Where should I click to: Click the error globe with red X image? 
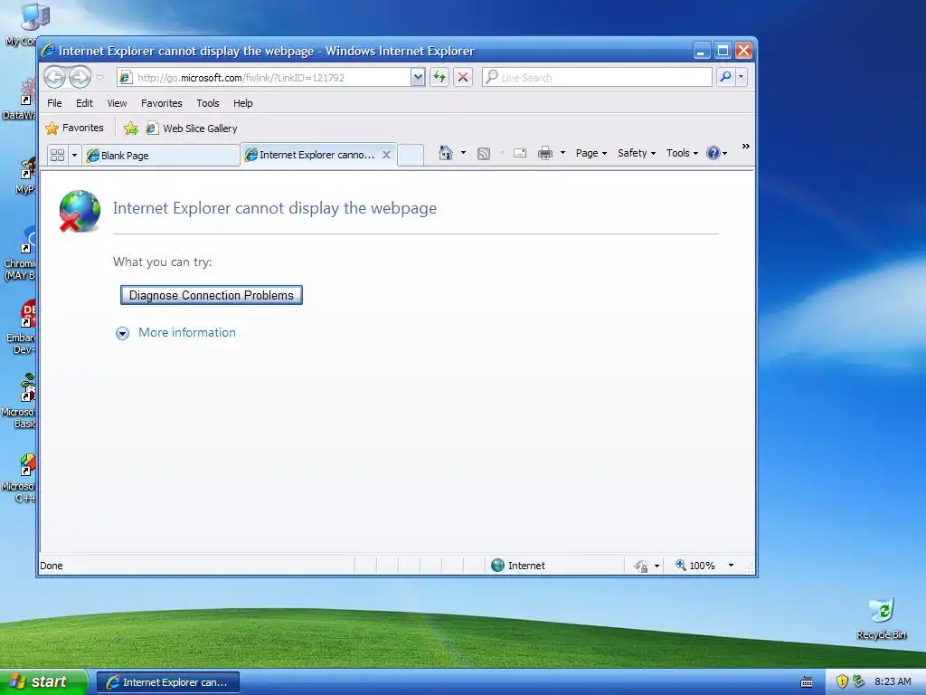[x=80, y=210]
